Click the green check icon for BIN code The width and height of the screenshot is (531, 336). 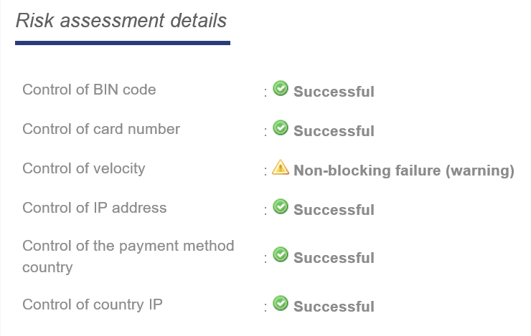tap(281, 88)
